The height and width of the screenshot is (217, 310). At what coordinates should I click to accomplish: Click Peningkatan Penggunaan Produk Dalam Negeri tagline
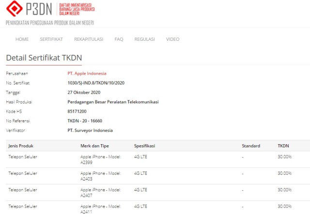[x=50, y=23]
